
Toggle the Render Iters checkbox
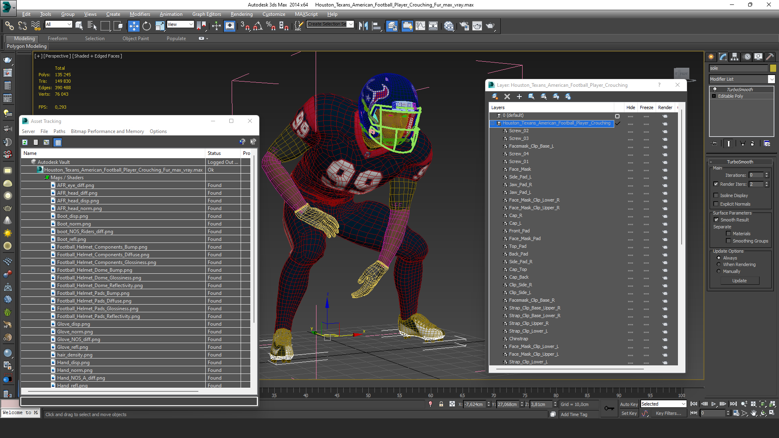pos(716,184)
